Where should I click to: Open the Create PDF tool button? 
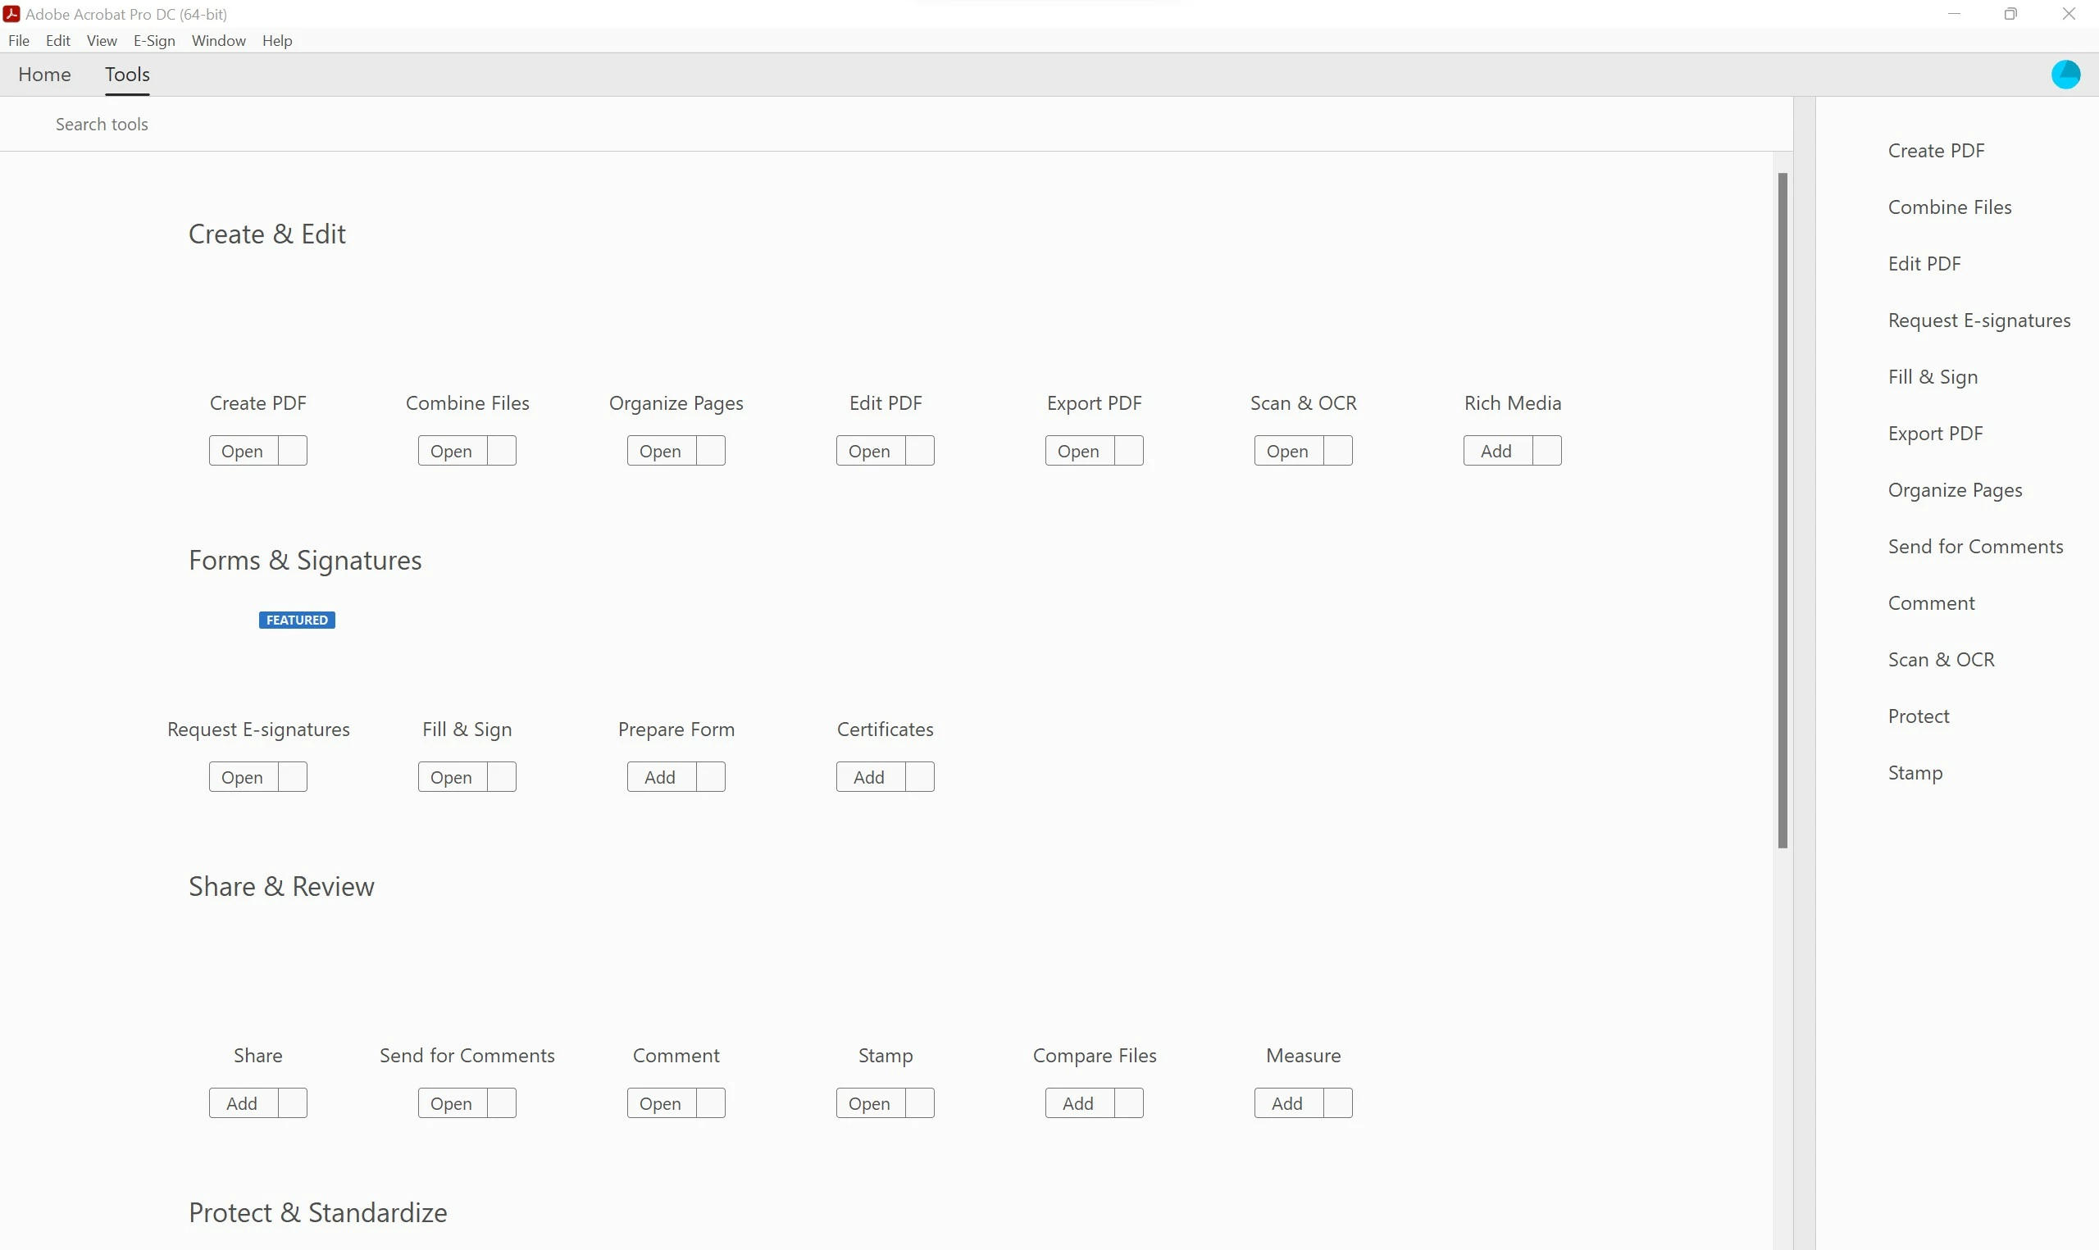pos(243,451)
